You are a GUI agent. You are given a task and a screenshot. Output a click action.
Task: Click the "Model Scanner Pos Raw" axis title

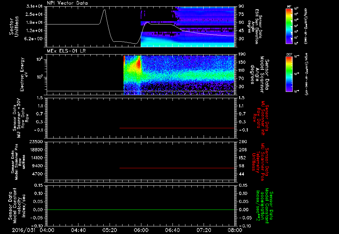[18, 162]
